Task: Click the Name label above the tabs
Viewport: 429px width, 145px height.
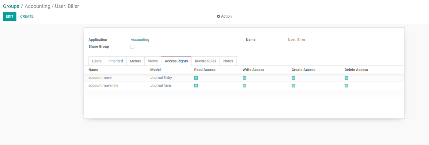Action: coord(251,39)
